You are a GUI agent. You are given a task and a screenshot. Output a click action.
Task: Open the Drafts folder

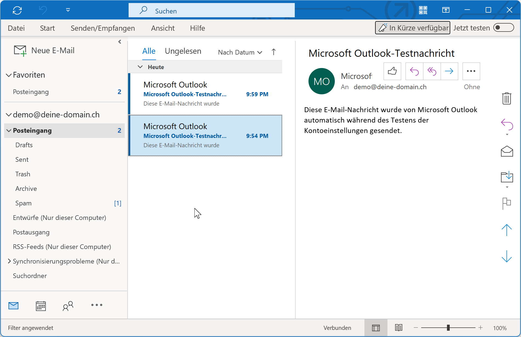point(64,145)
